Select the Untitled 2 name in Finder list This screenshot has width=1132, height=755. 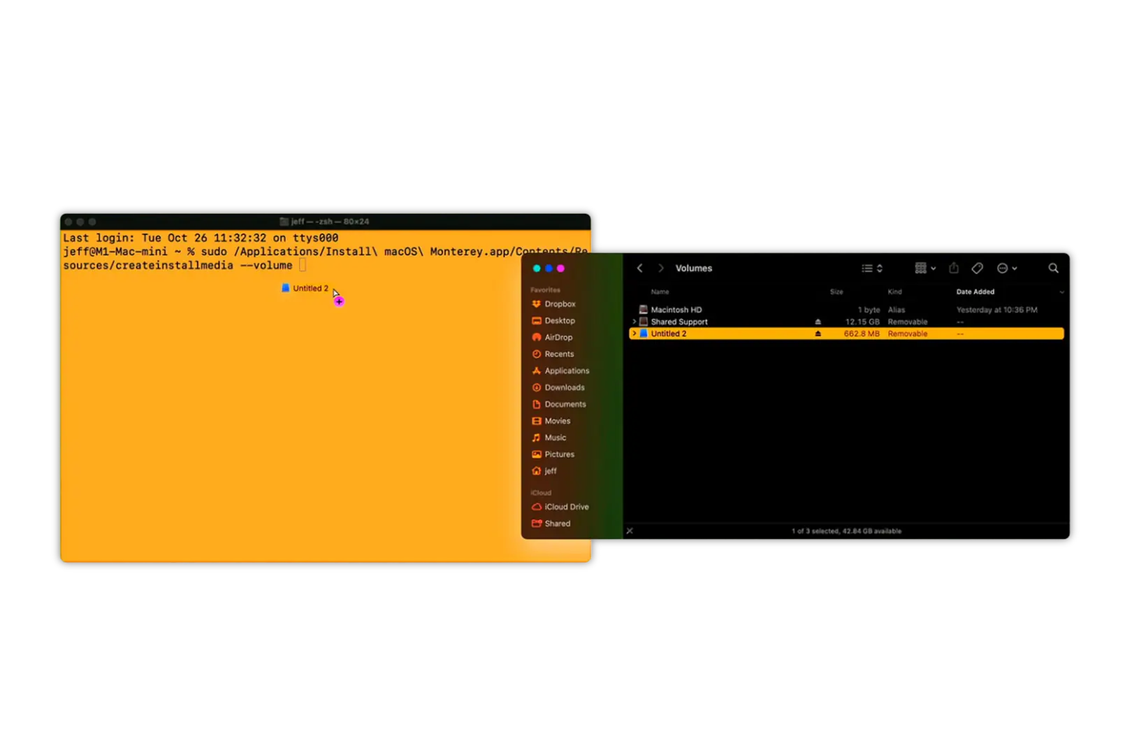click(x=669, y=334)
